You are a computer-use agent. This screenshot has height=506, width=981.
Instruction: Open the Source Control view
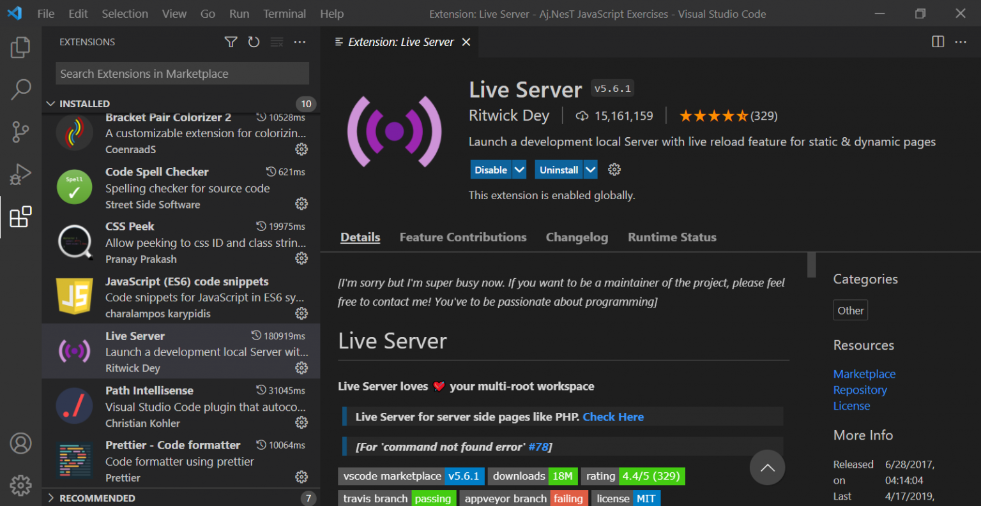click(20, 132)
